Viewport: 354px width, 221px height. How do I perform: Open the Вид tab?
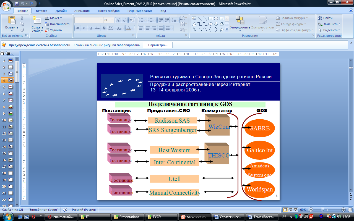click(x=163, y=11)
